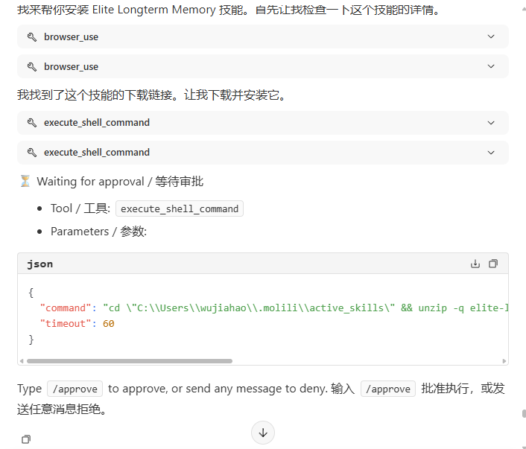
Task: Copy the json code block contents
Action: pos(492,264)
